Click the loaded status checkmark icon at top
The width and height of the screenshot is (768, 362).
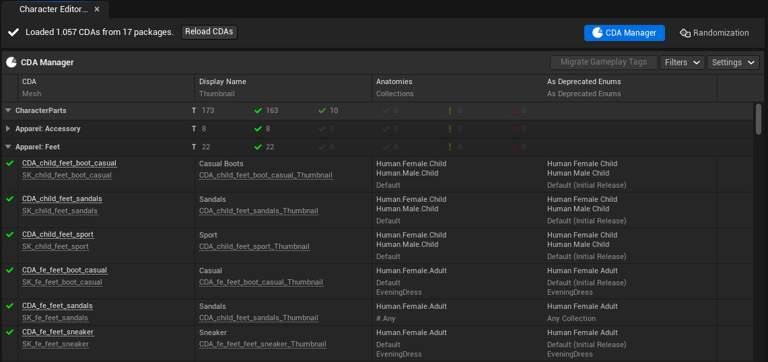[13, 32]
